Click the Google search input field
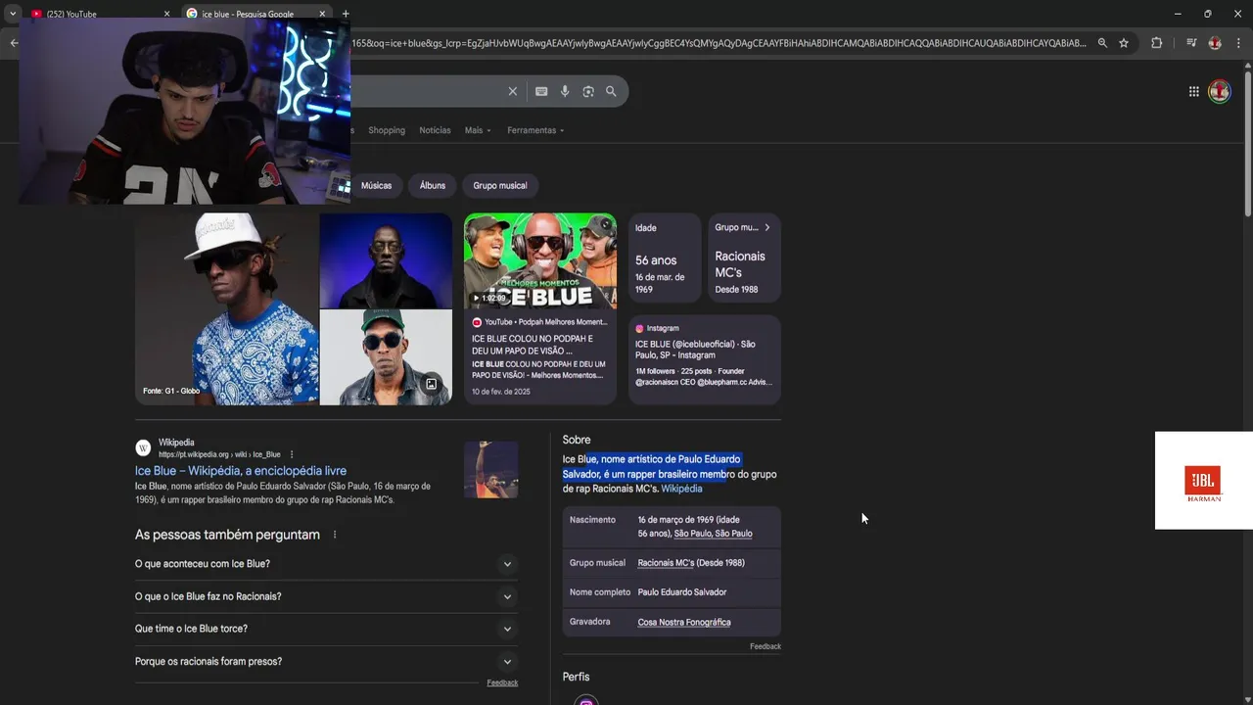 (428, 91)
